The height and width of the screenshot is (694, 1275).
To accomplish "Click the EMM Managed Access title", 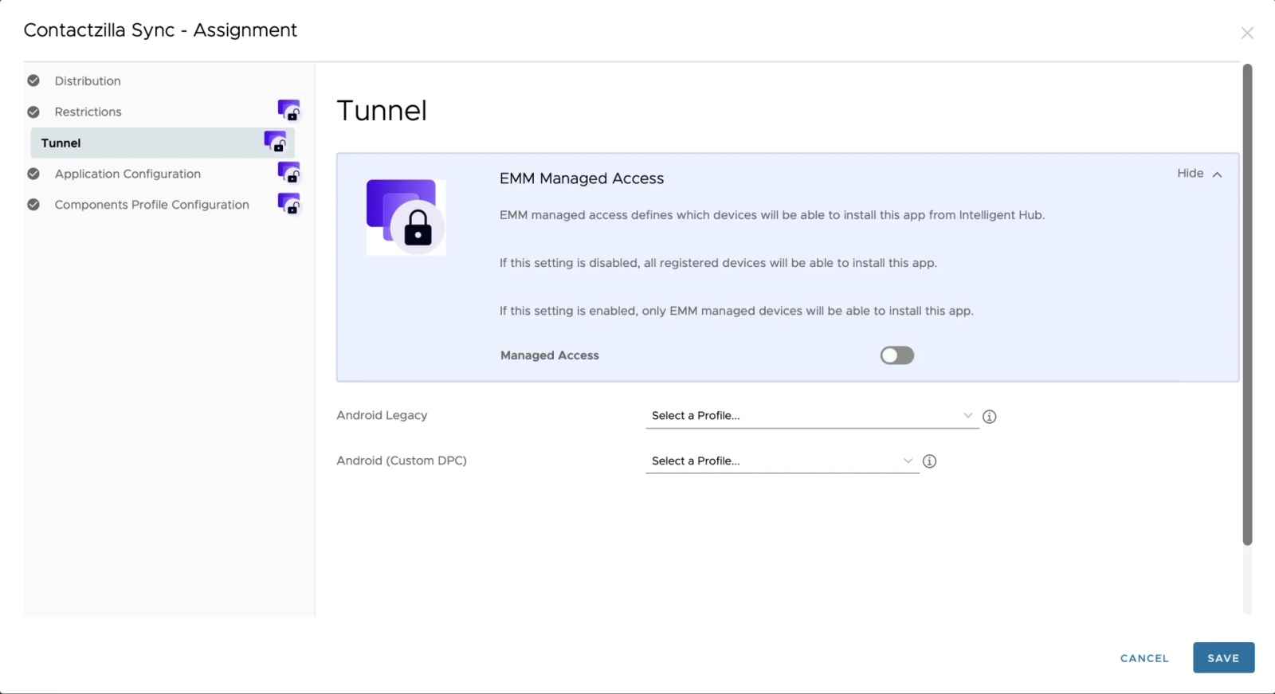I will (582, 178).
